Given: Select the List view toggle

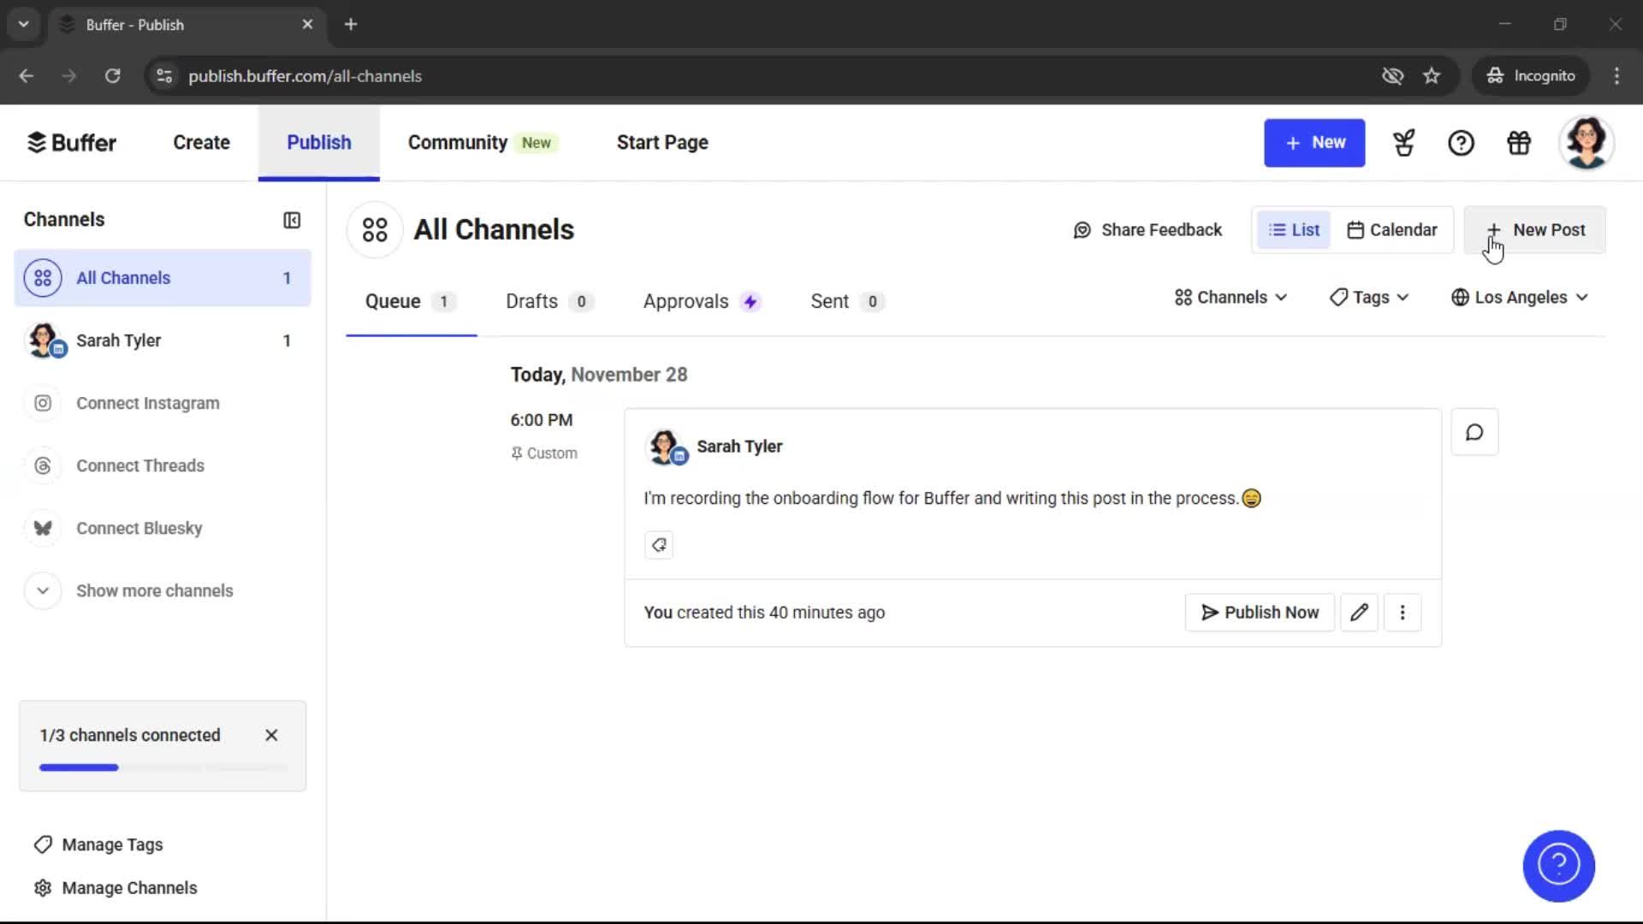Looking at the screenshot, I should click(x=1293, y=229).
